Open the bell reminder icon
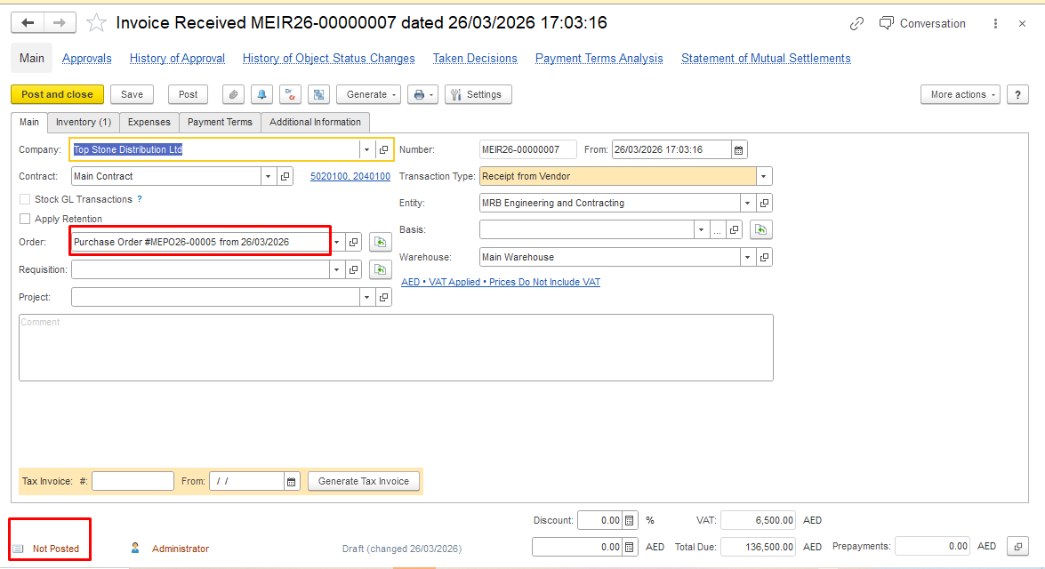Viewport: 1045px width, 569px height. point(261,94)
